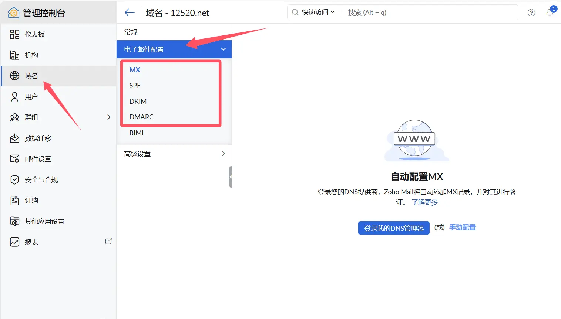Open the notifications bell icon
The height and width of the screenshot is (319, 561).
coord(550,13)
